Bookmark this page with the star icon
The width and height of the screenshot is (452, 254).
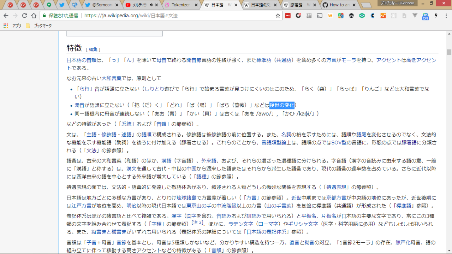278,16
